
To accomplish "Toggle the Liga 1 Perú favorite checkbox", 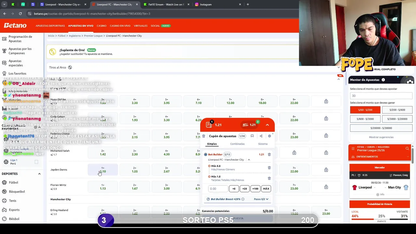I will (x=36, y=162).
